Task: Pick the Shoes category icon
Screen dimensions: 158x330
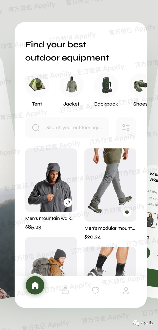Action: point(139,85)
